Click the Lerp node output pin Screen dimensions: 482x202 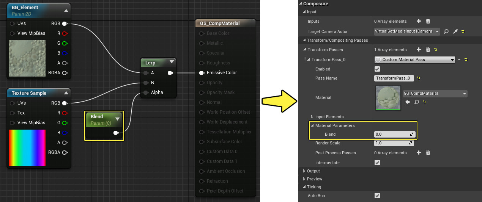pos(170,73)
